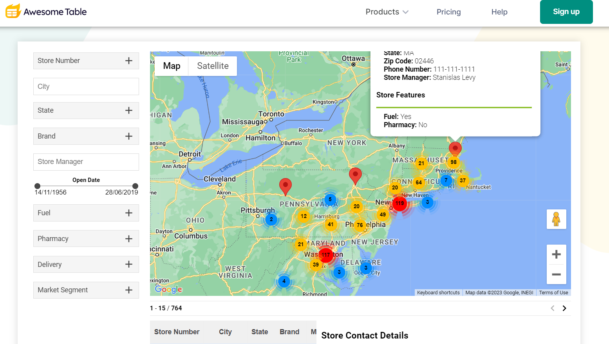
Task: Click the City column header
Action: [x=225, y=332]
